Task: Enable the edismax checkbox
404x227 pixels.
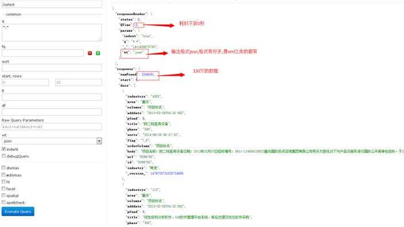Action: [x=3, y=175]
